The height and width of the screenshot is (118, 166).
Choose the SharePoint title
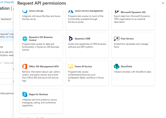coord(126,66)
